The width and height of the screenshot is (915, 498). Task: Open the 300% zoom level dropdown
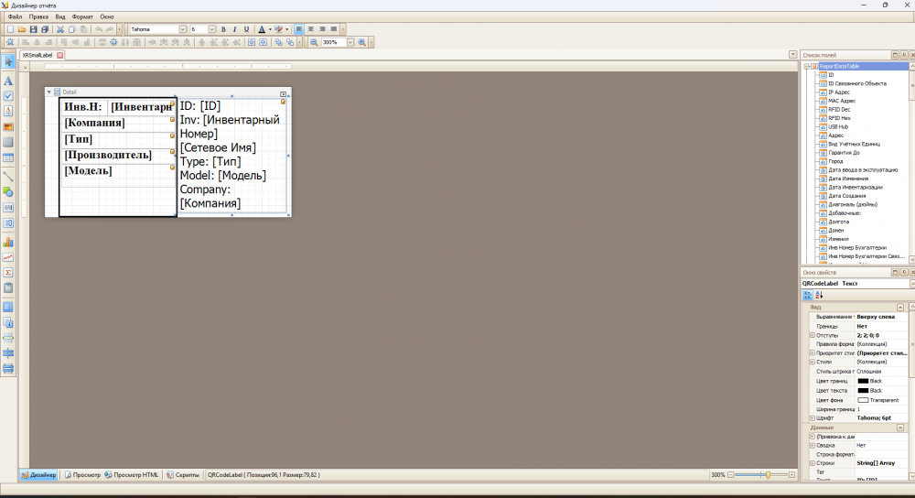(x=350, y=42)
